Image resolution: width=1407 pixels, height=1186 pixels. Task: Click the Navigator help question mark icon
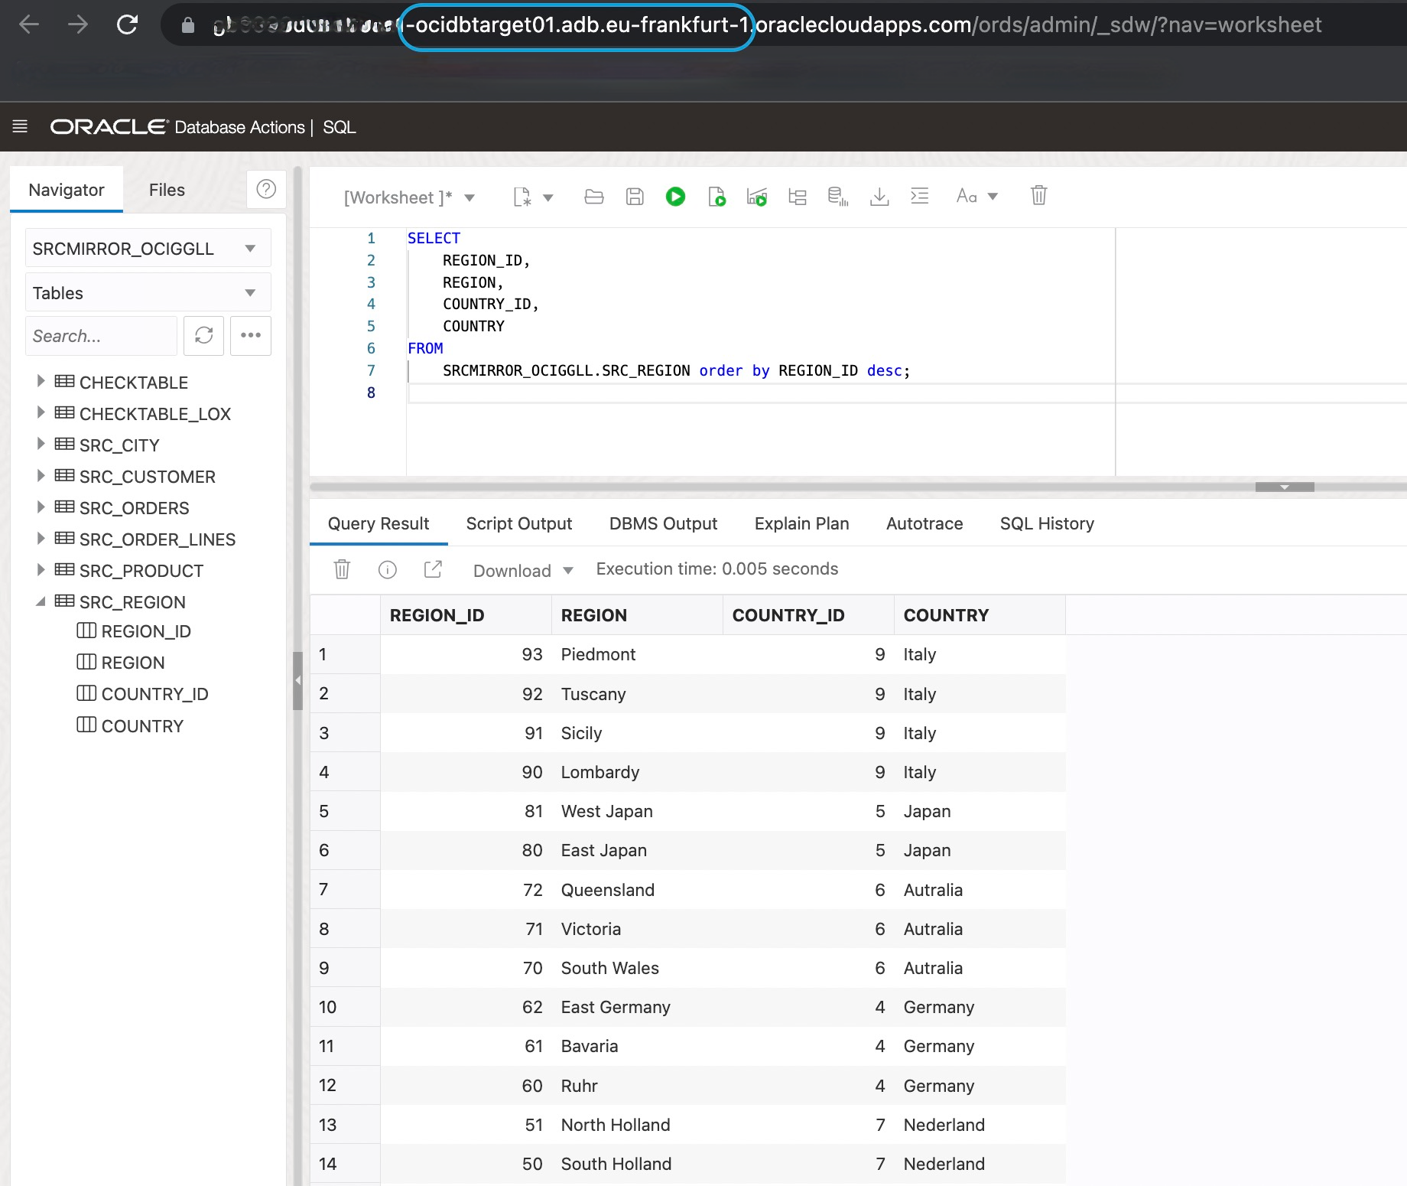266,189
